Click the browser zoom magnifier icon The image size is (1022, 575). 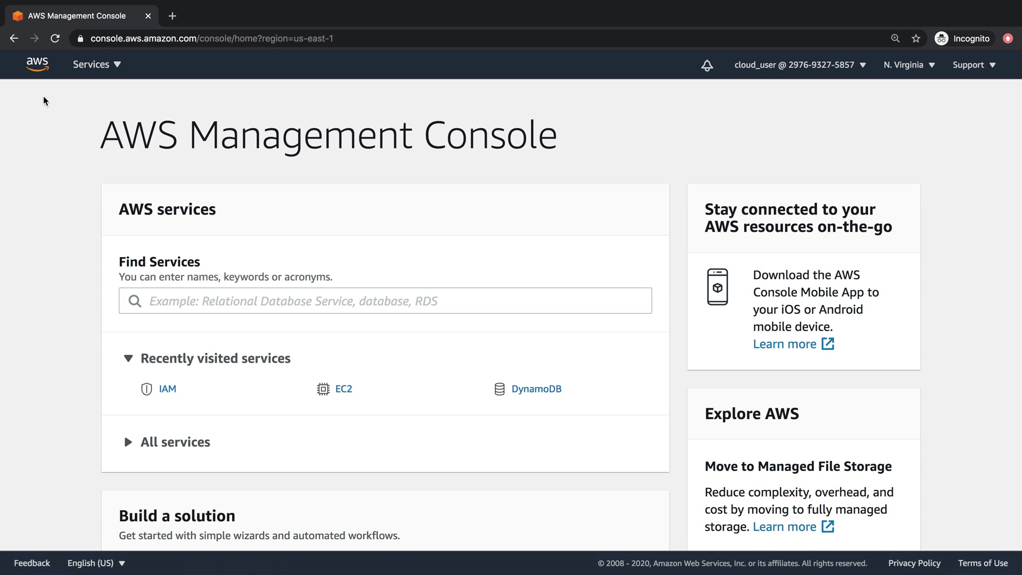[x=895, y=38]
